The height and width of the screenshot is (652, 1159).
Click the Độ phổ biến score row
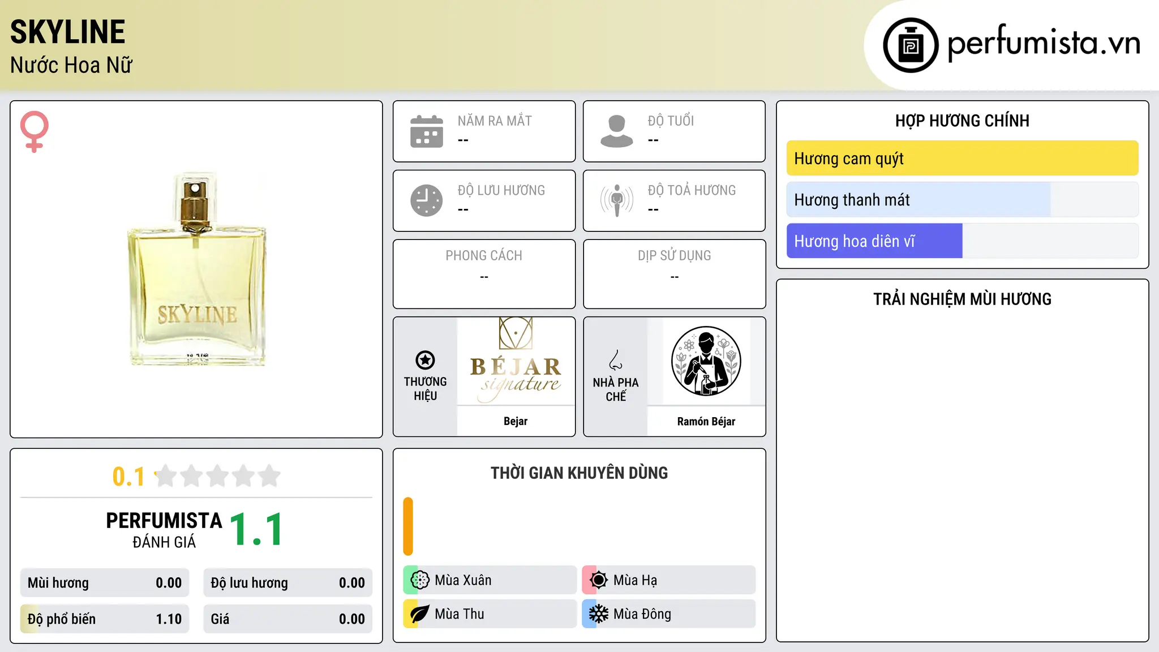coord(105,619)
